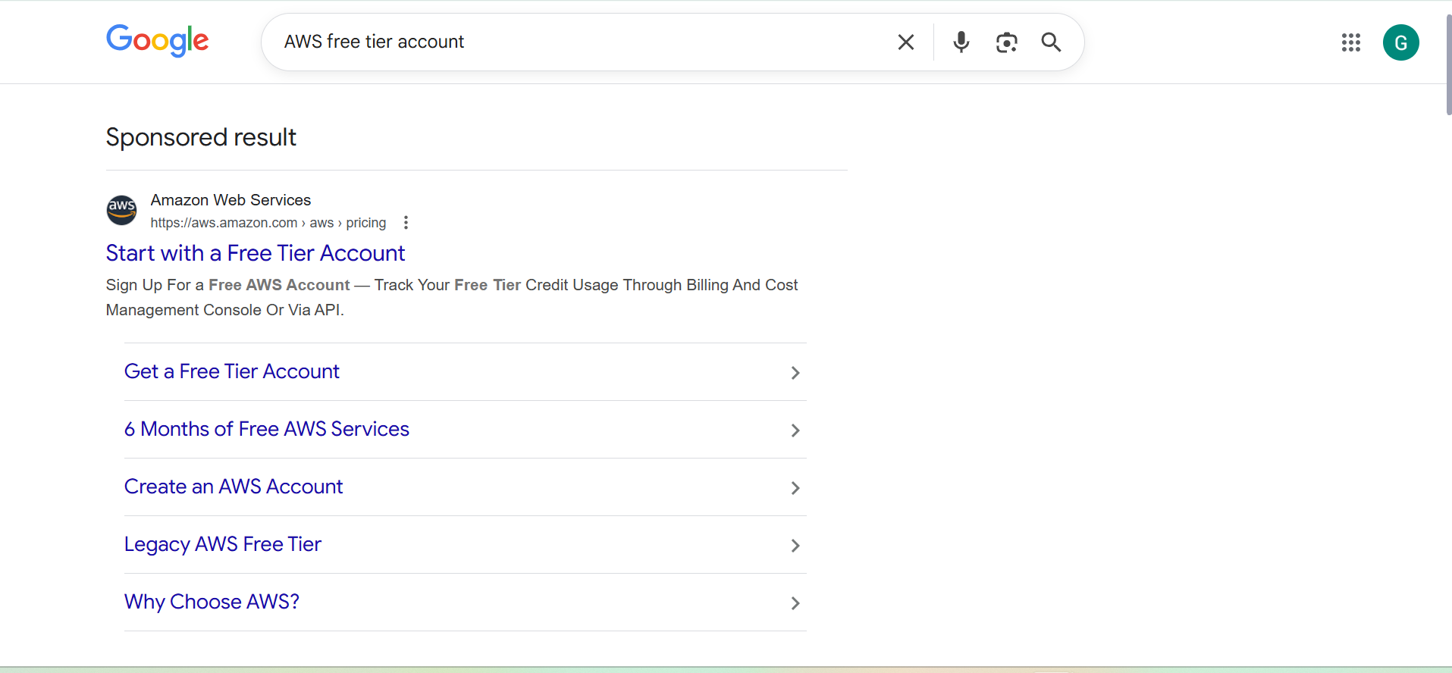Screen dimensions: 1452x673
Task: Start voice search with the microphone icon
Action: [x=961, y=42]
